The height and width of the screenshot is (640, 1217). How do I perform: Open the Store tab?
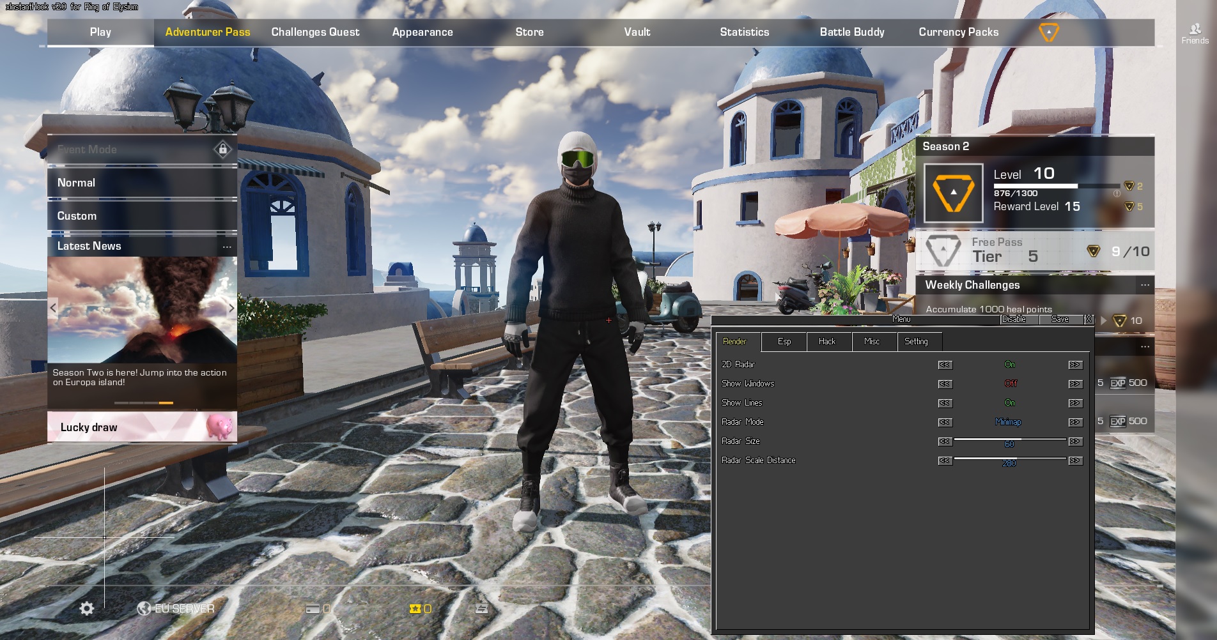[530, 32]
